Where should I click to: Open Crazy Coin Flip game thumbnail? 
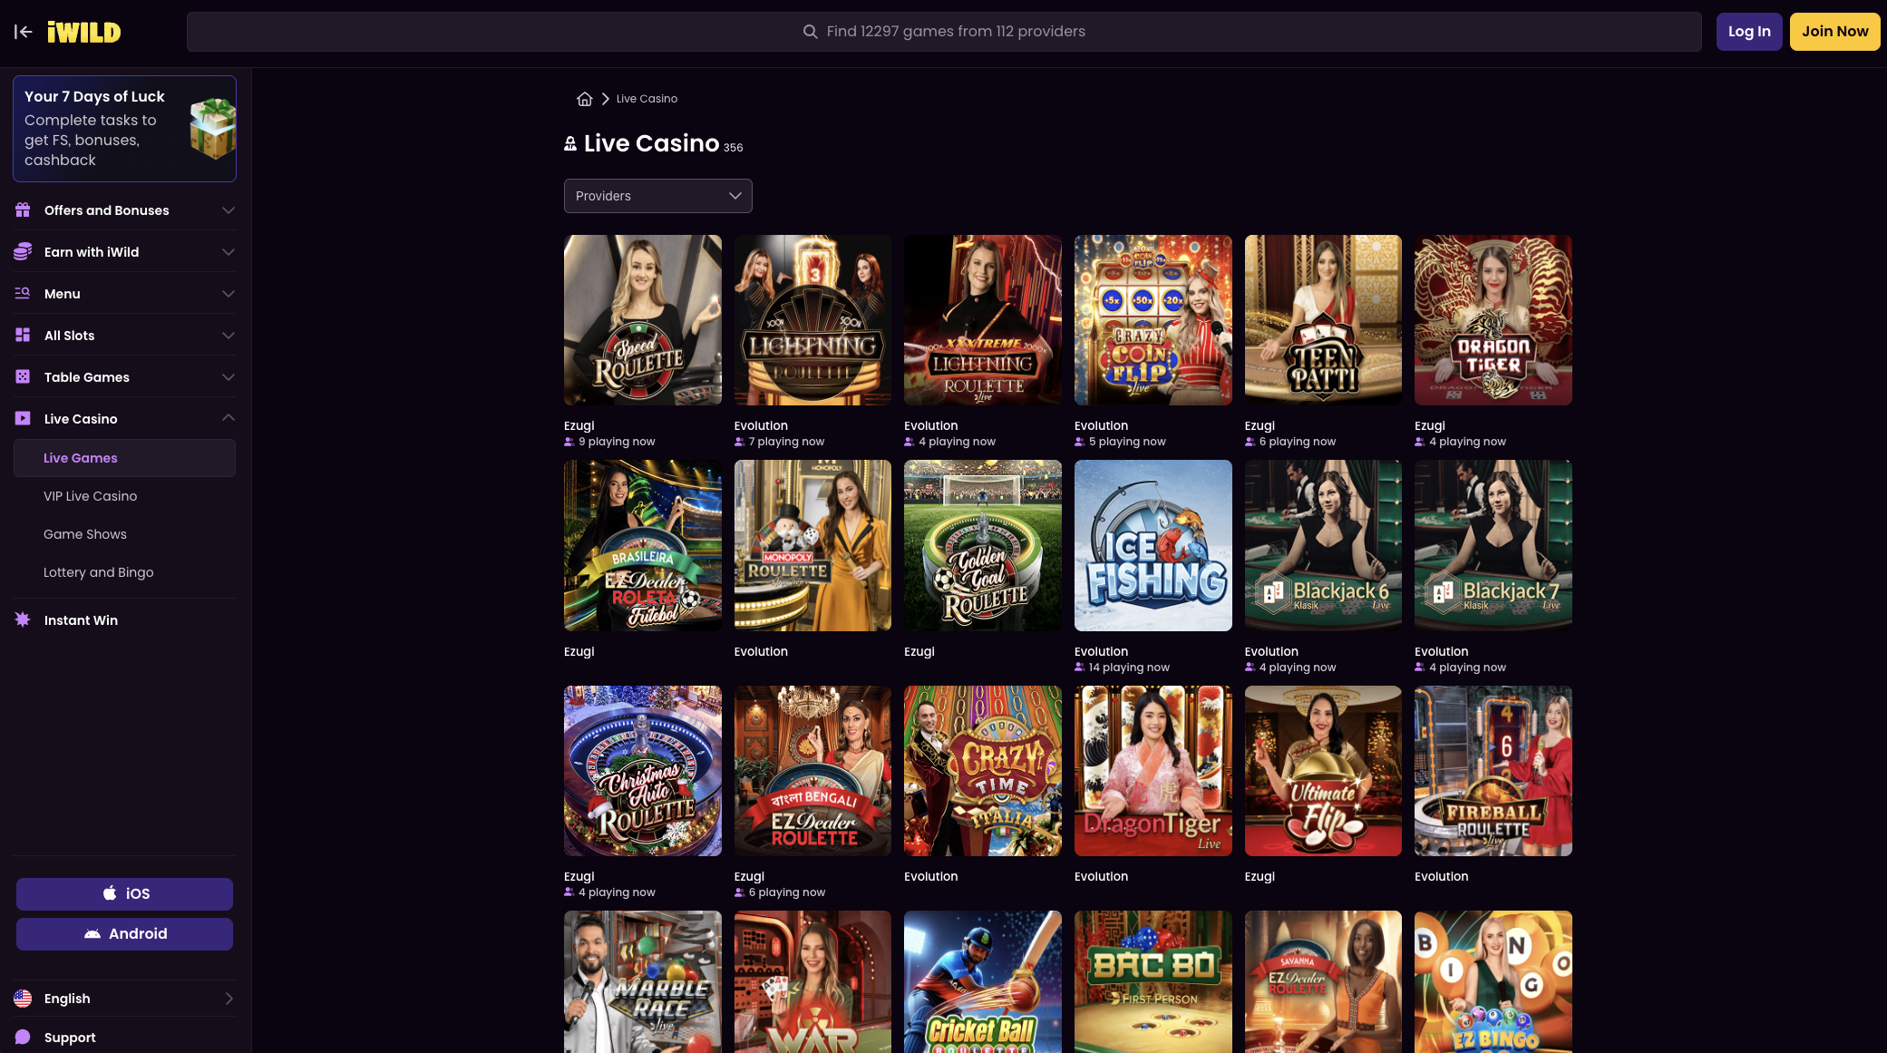point(1153,320)
